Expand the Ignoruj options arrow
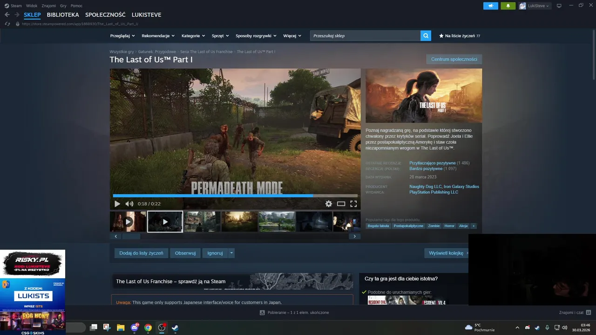The height and width of the screenshot is (335, 596). coord(231,253)
